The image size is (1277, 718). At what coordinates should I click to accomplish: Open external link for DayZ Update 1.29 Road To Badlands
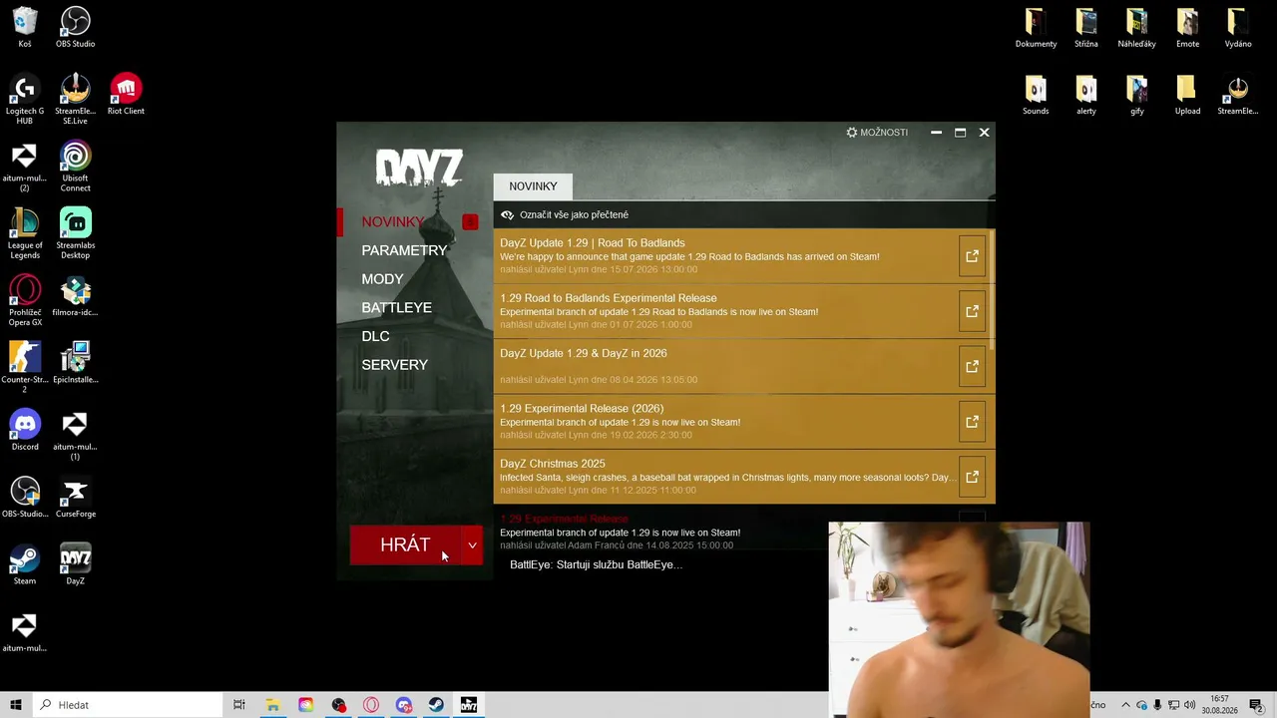(972, 256)
